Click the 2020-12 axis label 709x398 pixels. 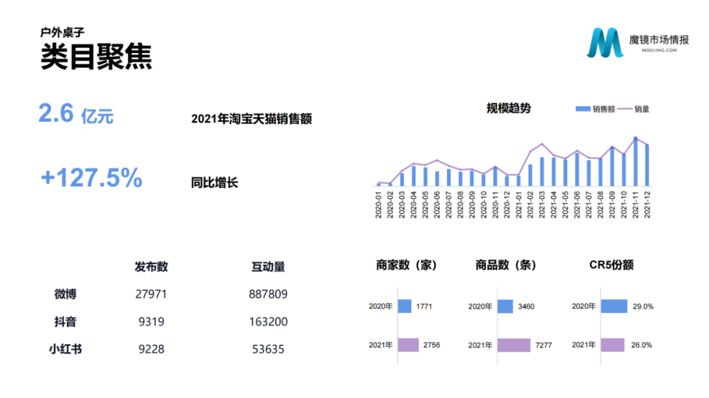pos(507,205)
